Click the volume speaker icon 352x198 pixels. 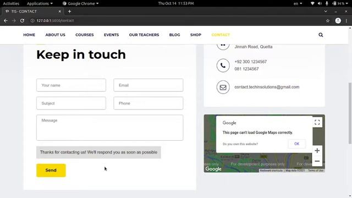[320, 3]
